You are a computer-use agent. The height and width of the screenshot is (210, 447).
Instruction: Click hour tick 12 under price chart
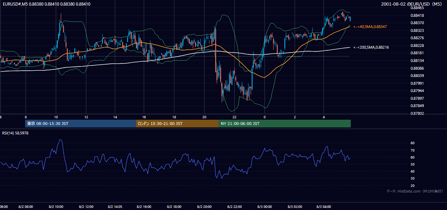(86, 117)
